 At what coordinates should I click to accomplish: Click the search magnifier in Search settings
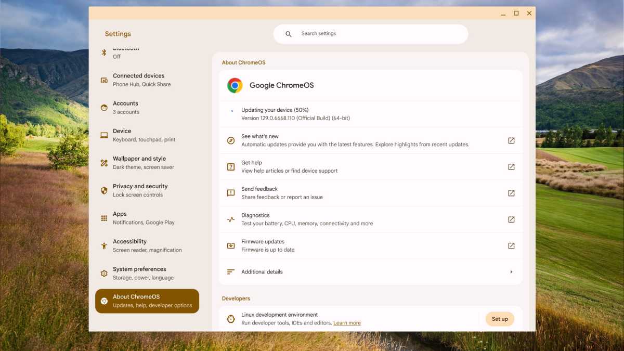click(289, 34)
